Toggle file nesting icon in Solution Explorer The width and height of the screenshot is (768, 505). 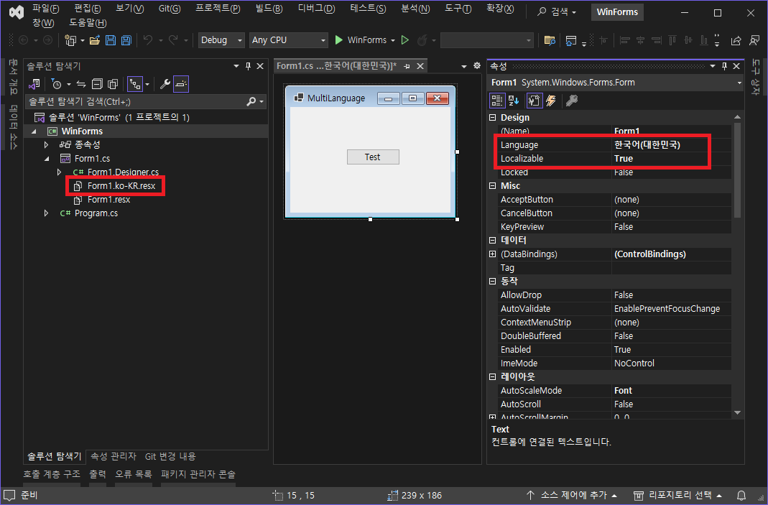click(135, 84)
